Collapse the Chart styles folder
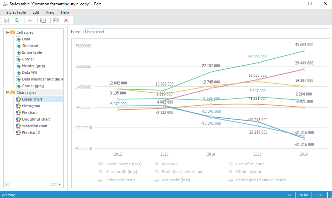 [8, 92]
